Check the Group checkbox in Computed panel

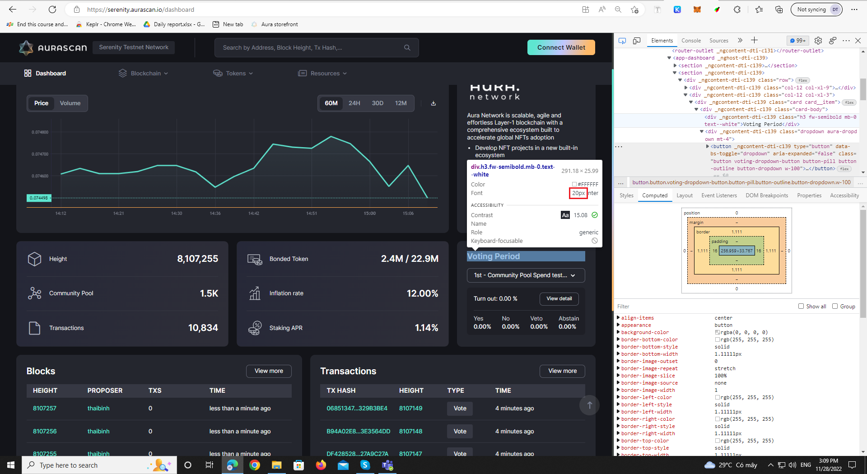coord(835,306)
